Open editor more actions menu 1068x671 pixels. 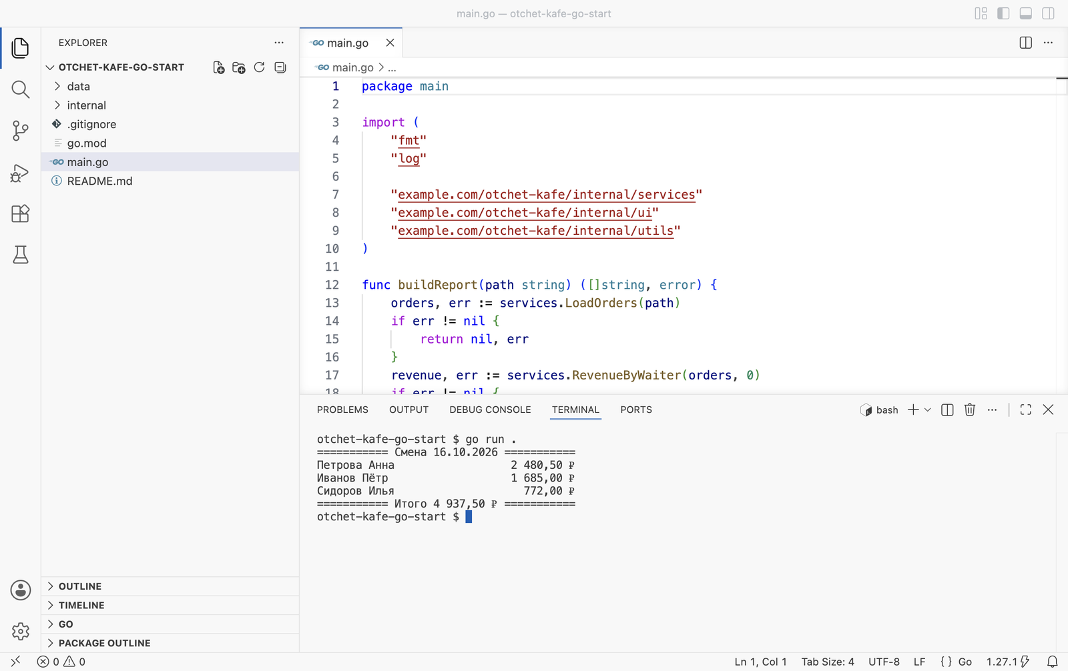[1049, 43]
